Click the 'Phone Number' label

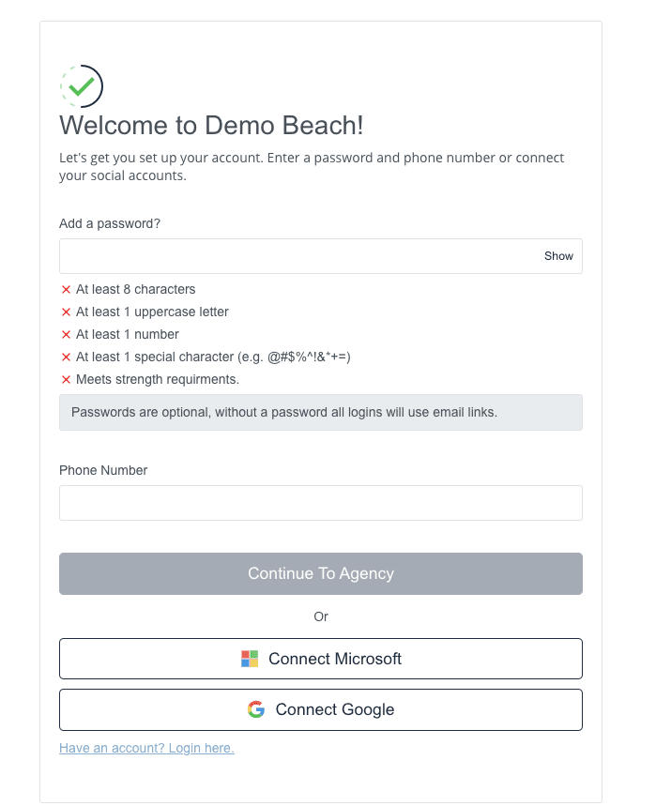(x=103, y=470)
